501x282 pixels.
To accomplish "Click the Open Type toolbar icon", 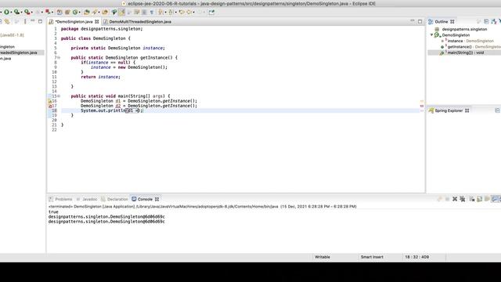I will [x=86, y=13].
